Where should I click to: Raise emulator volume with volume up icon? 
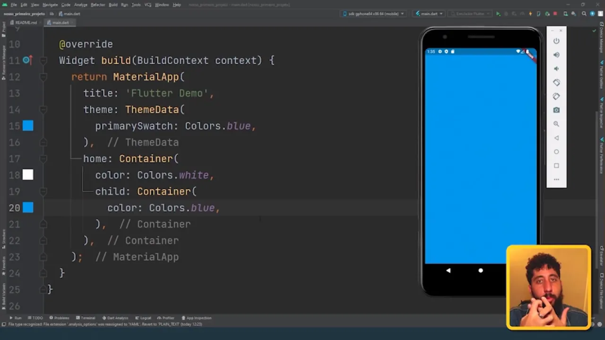click(x=556, y=55)
